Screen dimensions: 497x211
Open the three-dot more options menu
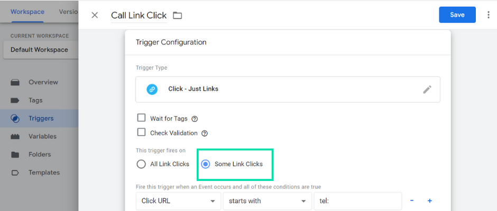click(x=489, y=15)
